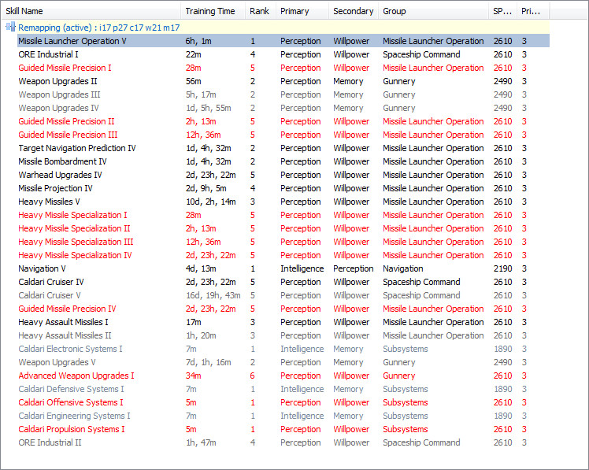Screen dimensions: 589x470
Task: Select Weapon Upgrades IV skill
Action: (x=58, y=108)
